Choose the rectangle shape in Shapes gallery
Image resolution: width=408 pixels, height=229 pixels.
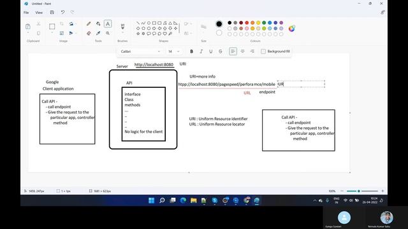click(154, 23)
